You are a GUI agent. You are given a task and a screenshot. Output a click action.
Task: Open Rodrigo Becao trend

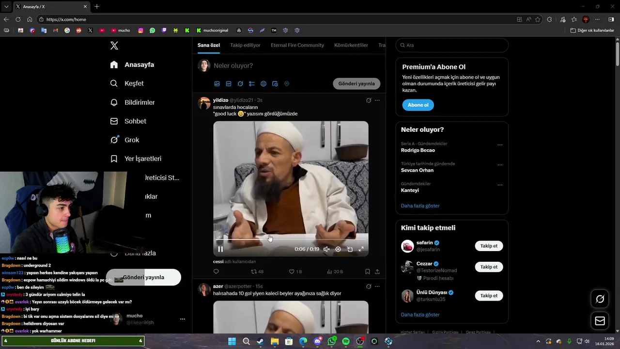(x=418, y=150)
